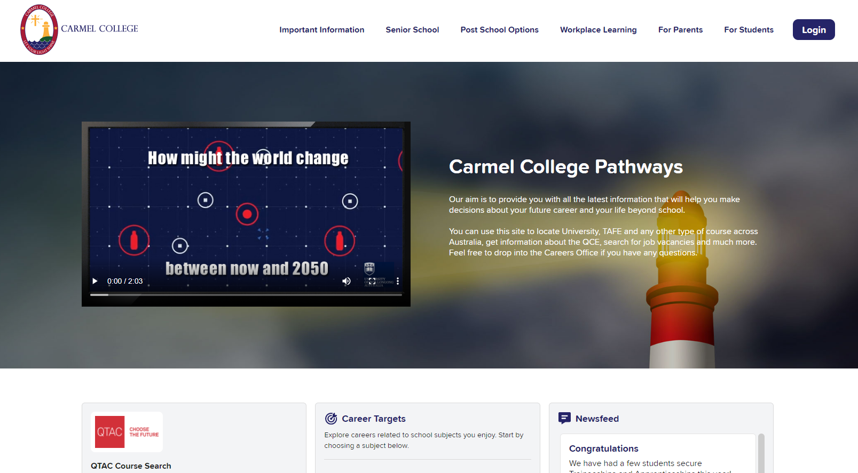Open the Workplace Learning menu
Screen dimensions: 858x473
598,30
